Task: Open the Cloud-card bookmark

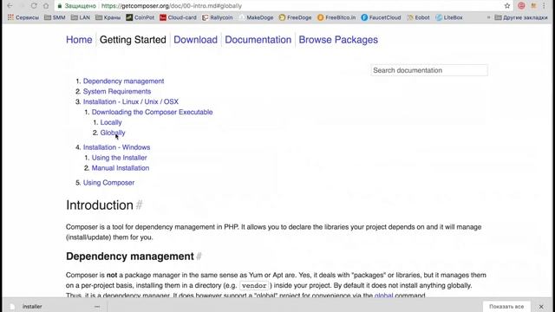Action: pos(178,17)
